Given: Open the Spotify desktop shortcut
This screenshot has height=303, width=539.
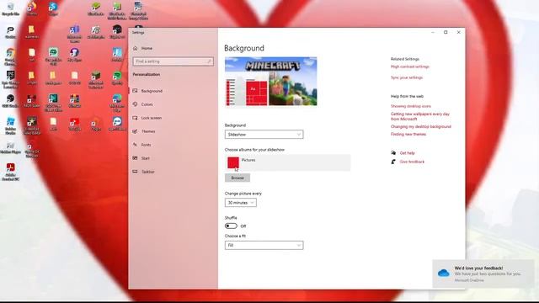Looking at the screenshot, I should pos(117,77).
